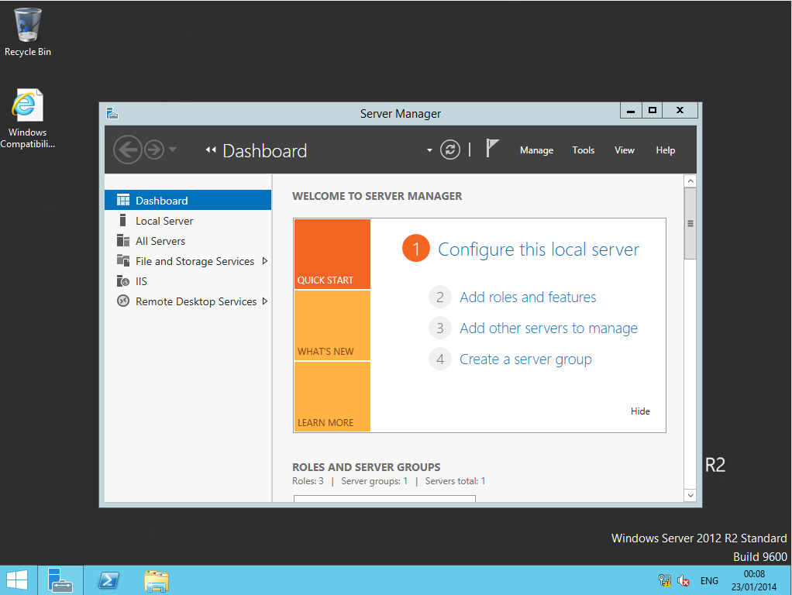Click the scrollbar down arrow
Image resolution: width=792 pixels, height=595 pixels.
pyautogui.click(x=690, y=496)
